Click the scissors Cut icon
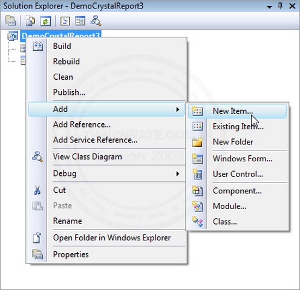The height and width of the screenshot is (290, 300). pos(37,190)
